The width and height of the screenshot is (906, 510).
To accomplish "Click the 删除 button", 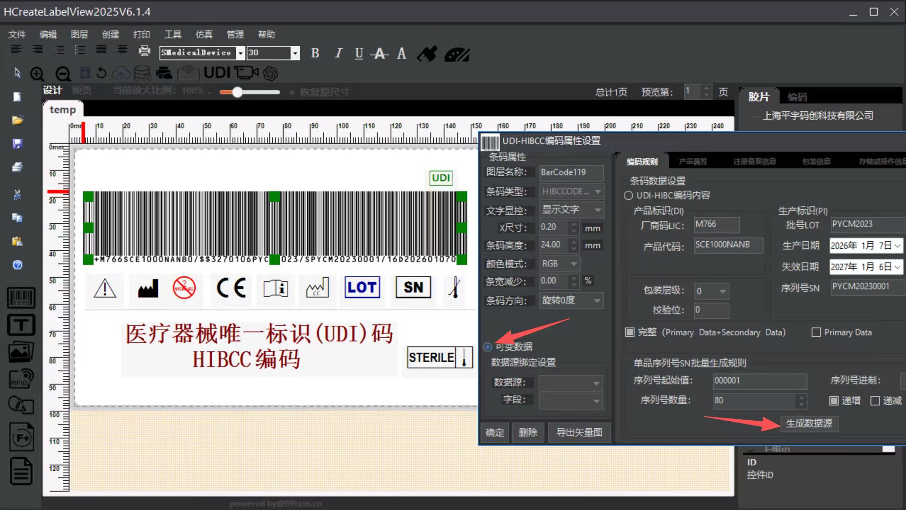I will point(528,433).
